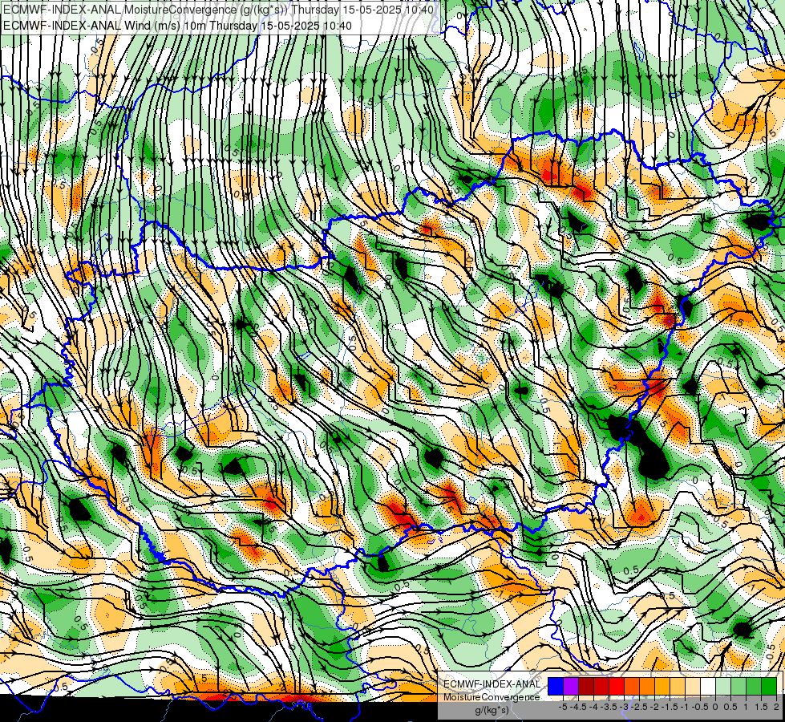Select the white legend swatch
The image size is (785, 722).
pos(708,686)
